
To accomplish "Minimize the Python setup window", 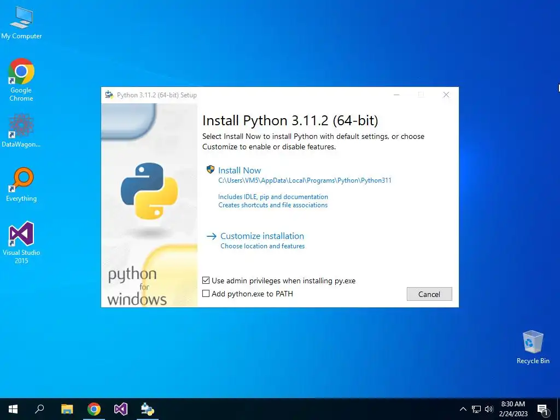I will [396, 95].
